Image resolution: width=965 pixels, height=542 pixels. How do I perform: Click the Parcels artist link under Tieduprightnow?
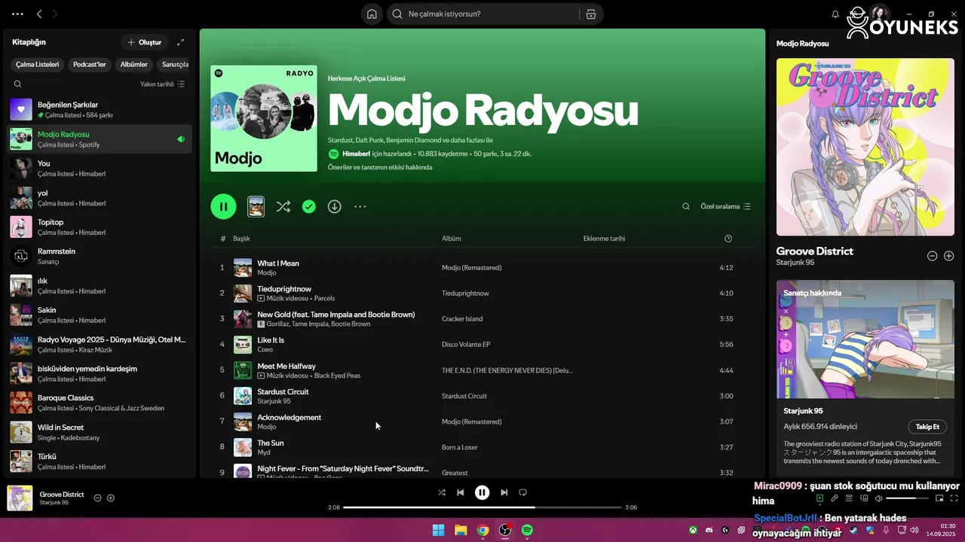tap(324, 298)
